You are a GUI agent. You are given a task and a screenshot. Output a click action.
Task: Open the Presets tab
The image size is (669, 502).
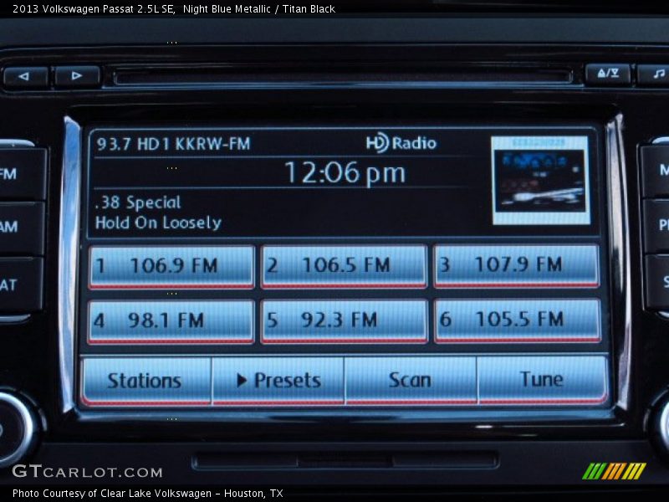click(278, 381)
